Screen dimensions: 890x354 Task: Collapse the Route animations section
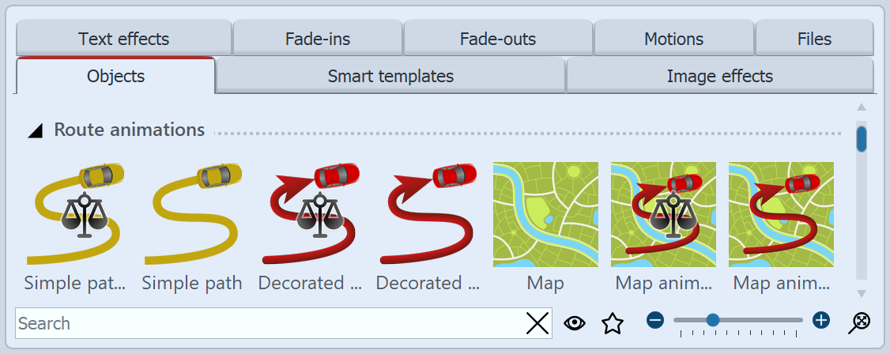pos(35,130)
